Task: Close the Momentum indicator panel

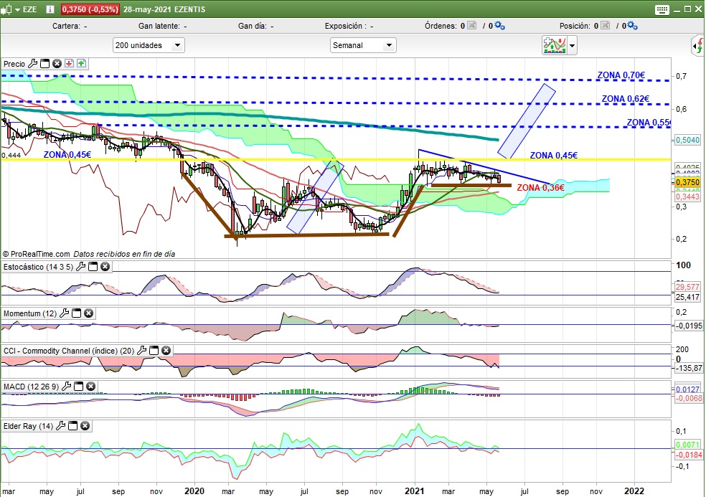Action: (89, 313)
